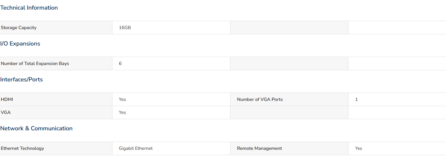Click the empty cell beside 16GB value

289,28
